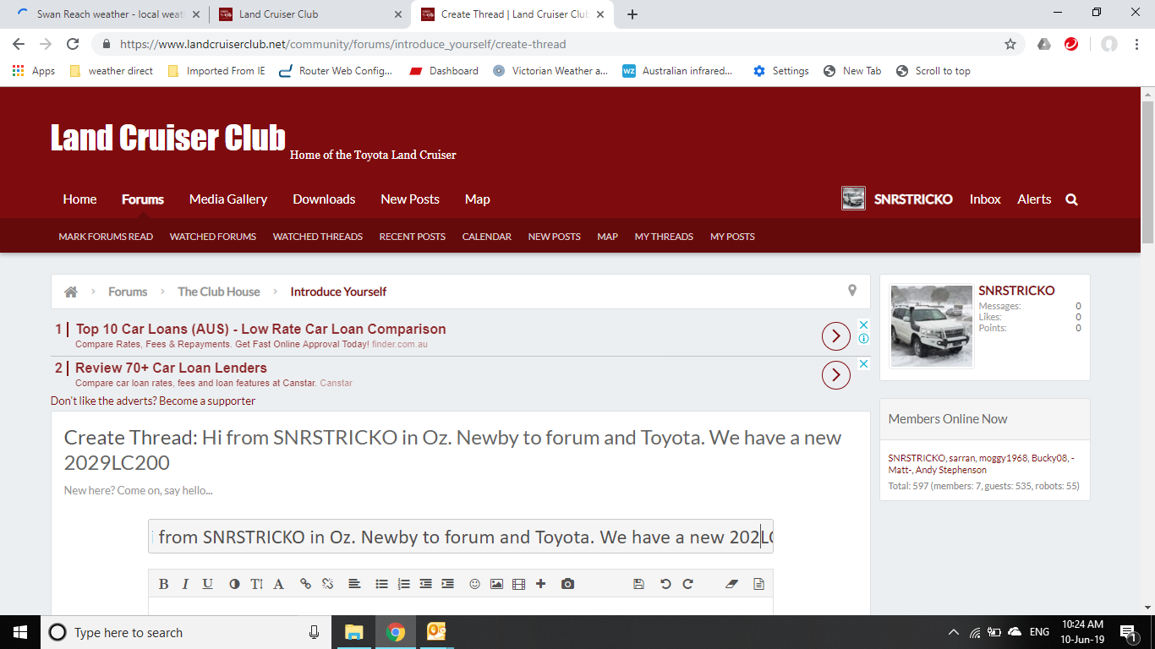1155x649 pixels.
Task: Open the Alerts link
Action: tap(1034, 199)
